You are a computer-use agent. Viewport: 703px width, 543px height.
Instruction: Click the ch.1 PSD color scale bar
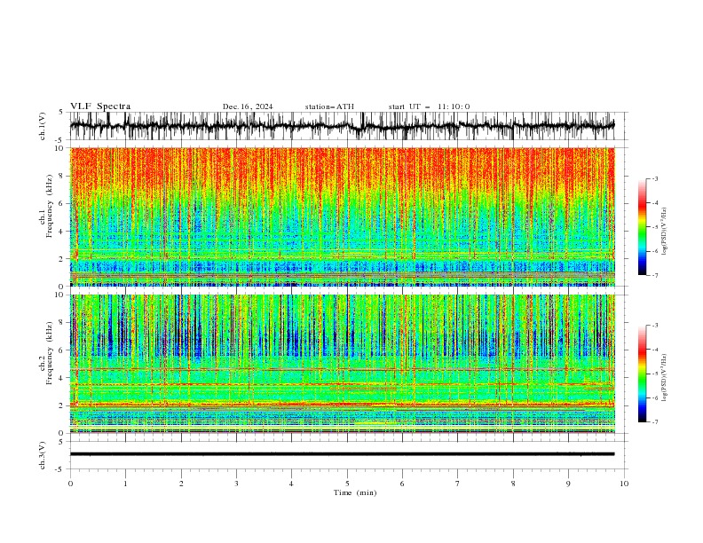pos(642,227)
